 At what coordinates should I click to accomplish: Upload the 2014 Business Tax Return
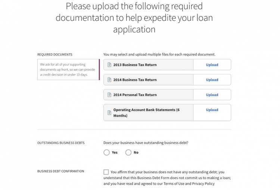tap(212, 80)
